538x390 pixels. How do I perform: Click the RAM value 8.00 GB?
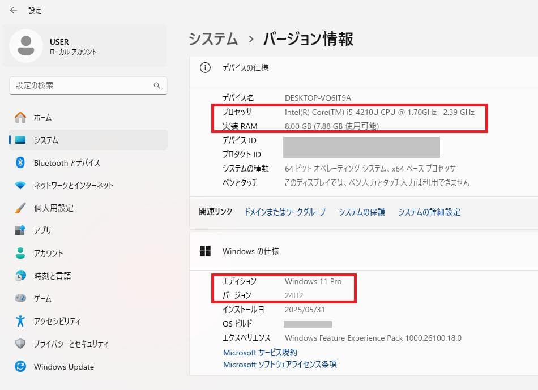332,126
